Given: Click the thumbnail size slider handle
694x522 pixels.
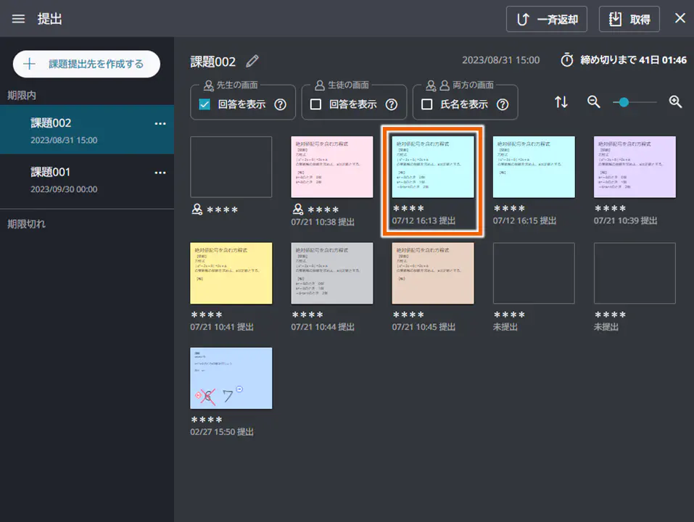Looking at the screenshot, I should [x=624, y=102].
